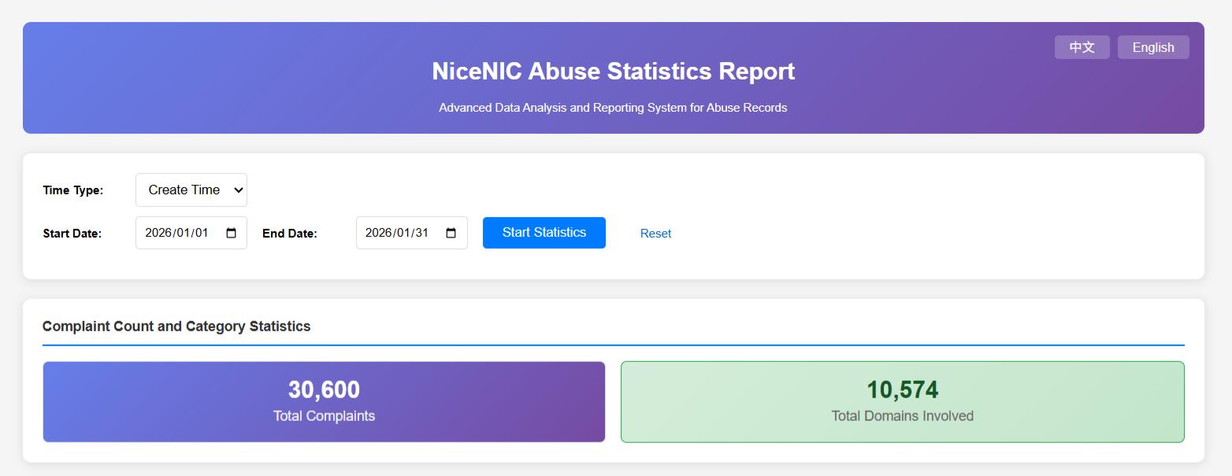Click the Complaint Count and Category Statistics heading
Viewport: 1232px width, 476px height.
(x=176, y=326)
